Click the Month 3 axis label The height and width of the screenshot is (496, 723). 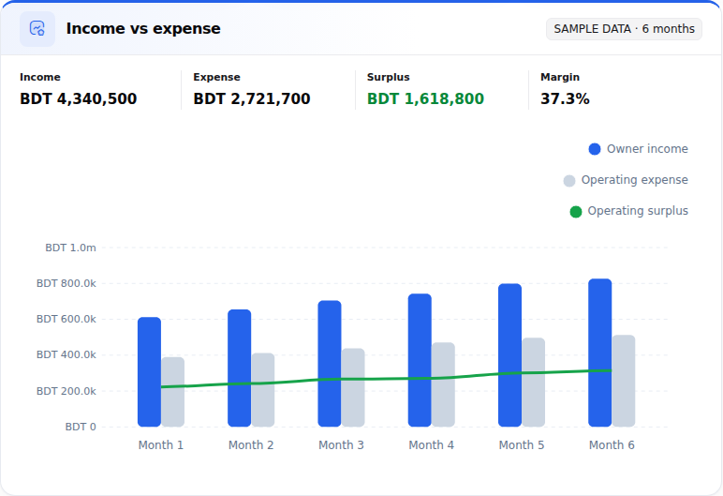[341, 445]
